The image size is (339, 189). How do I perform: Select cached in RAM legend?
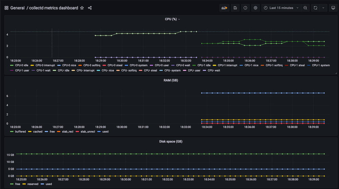click(38, 132)
